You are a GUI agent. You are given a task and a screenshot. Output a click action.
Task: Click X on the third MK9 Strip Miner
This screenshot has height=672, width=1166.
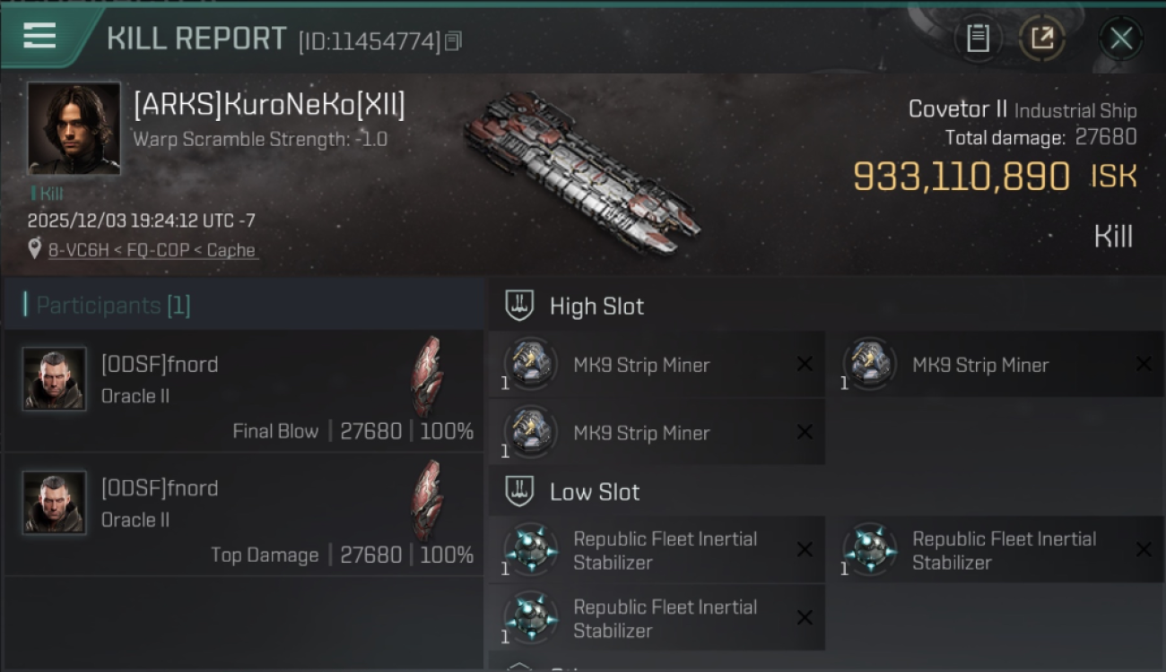[805, 432]
